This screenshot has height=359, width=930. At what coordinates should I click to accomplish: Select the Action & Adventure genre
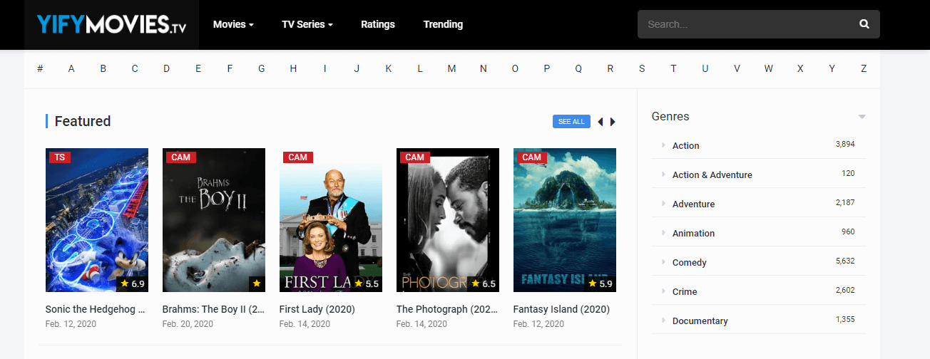click(712, 175)
